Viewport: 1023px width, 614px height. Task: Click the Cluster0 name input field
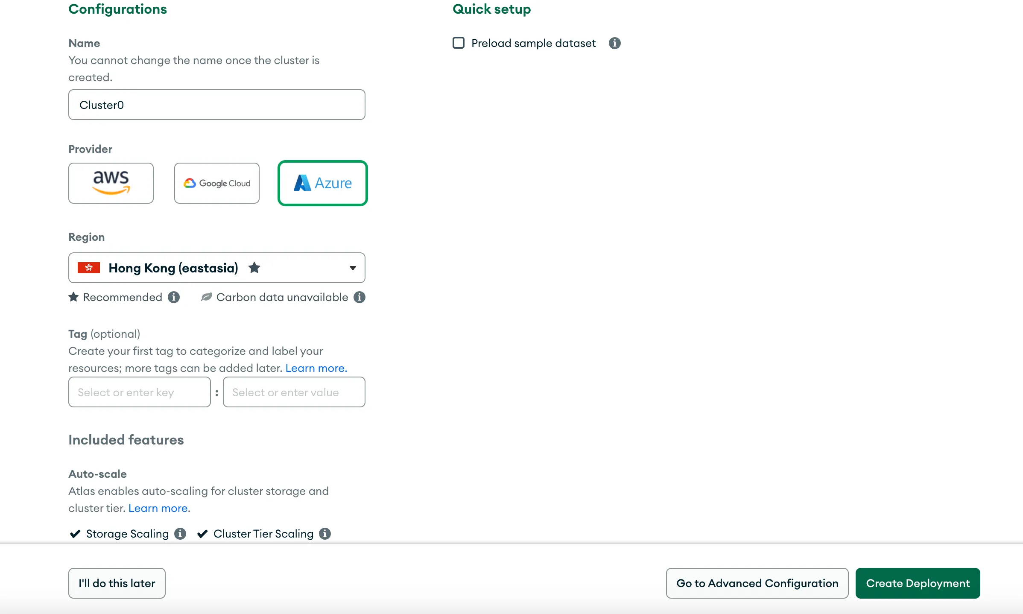(x=217, y=105)
